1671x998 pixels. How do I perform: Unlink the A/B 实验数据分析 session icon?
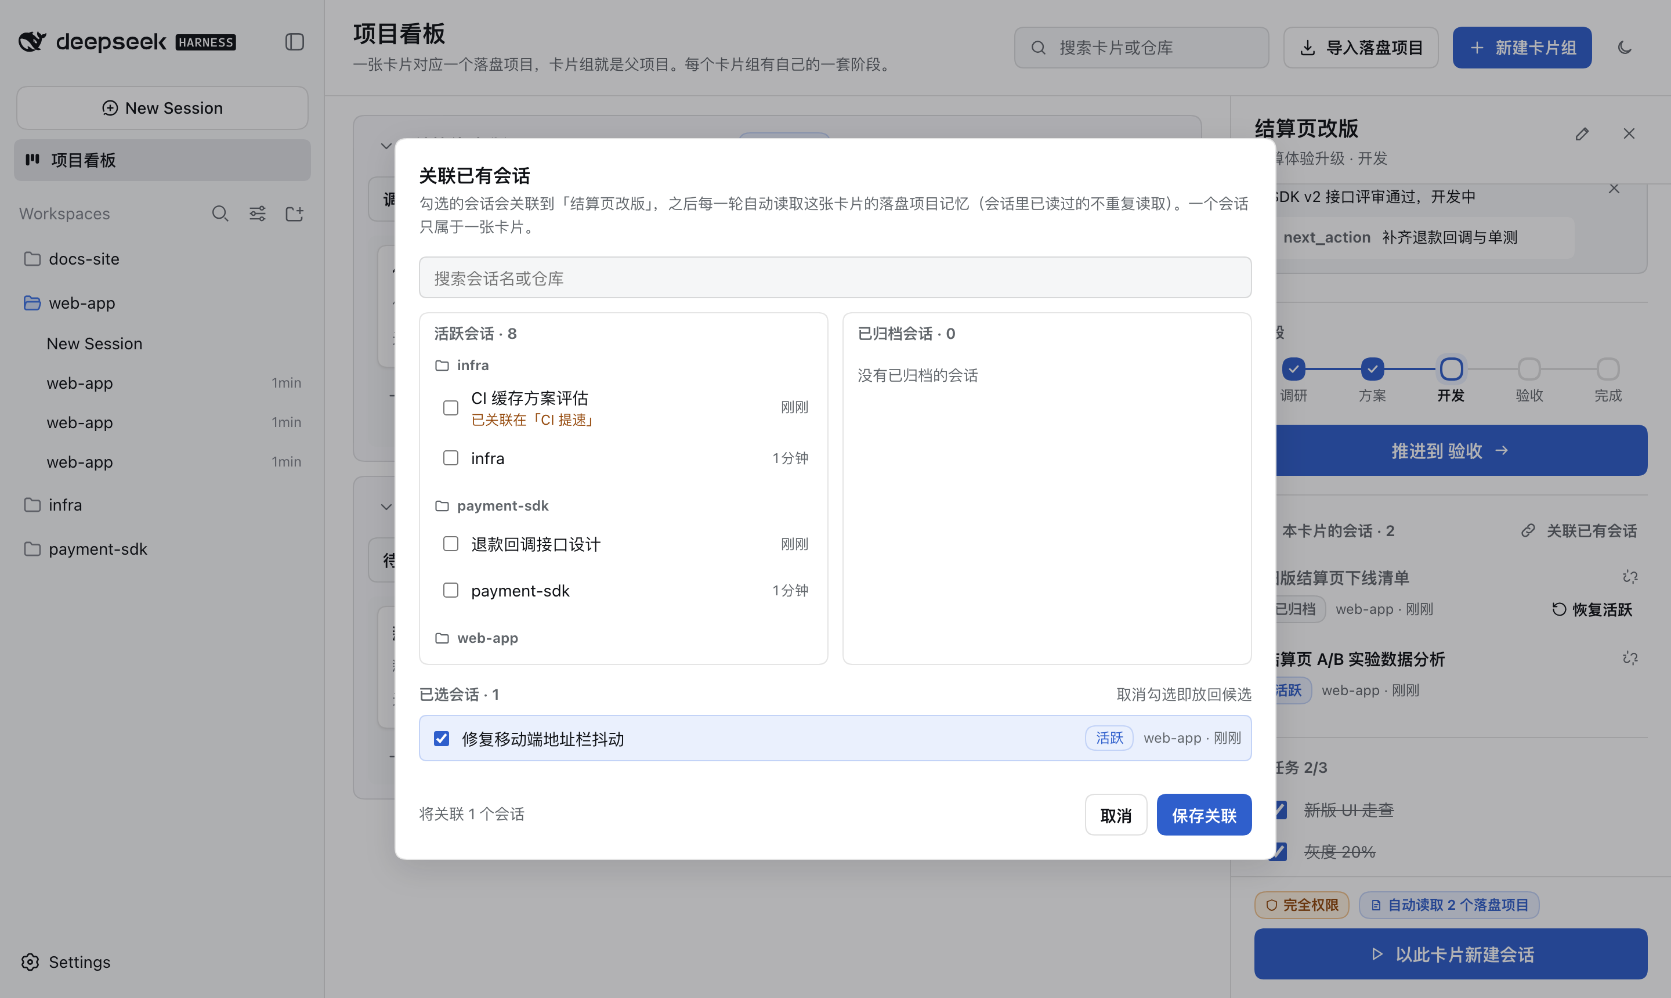[1630, 659]
